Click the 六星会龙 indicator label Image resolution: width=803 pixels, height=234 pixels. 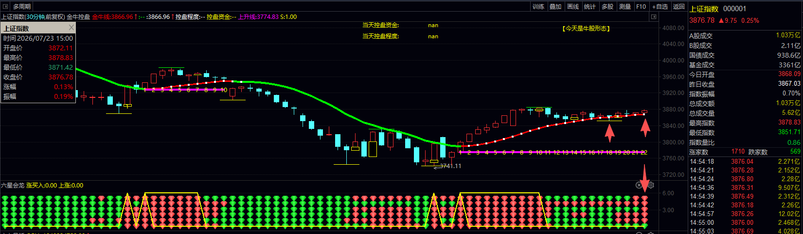(13, 185)
